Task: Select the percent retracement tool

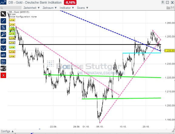Action: pos(3,28)
